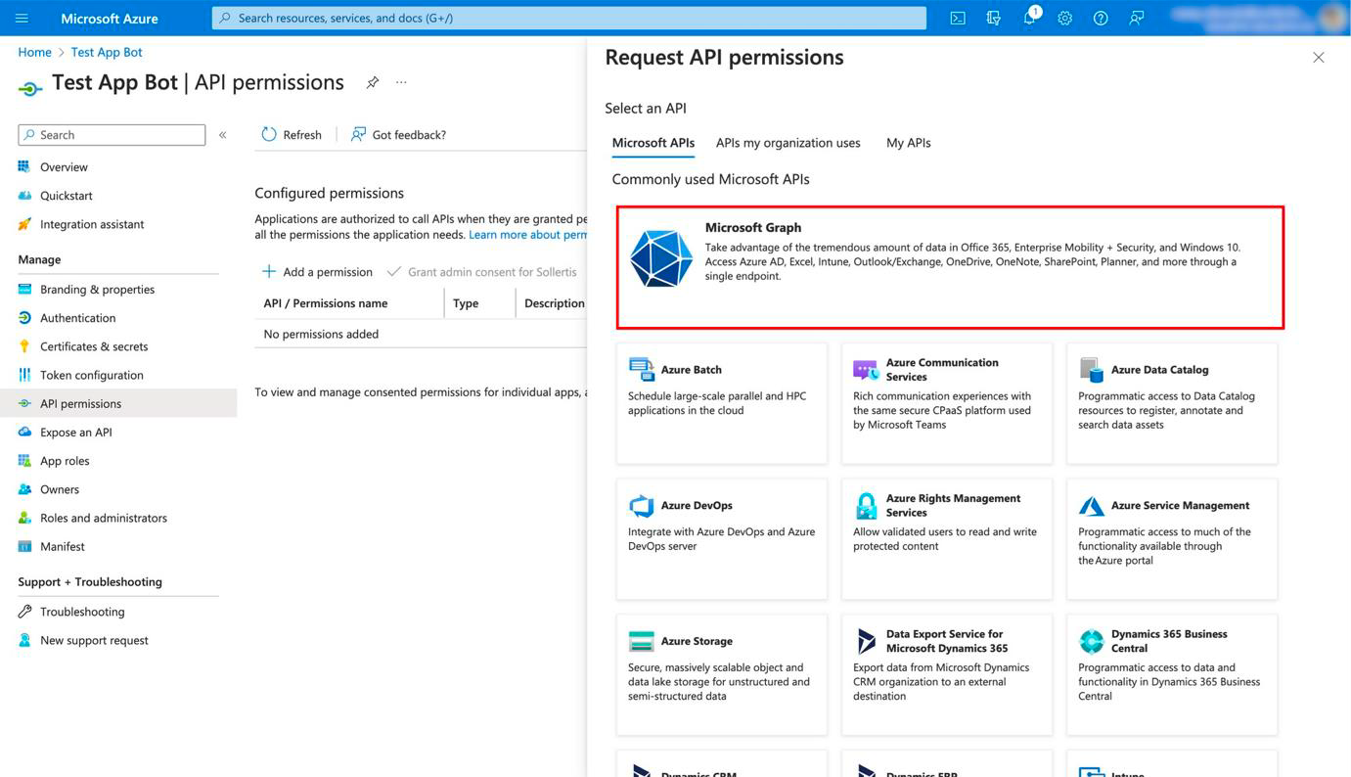Go to Home breadcrumb link
The width and height of the screenshot is (1351, 777).
[x=34, y=52]
